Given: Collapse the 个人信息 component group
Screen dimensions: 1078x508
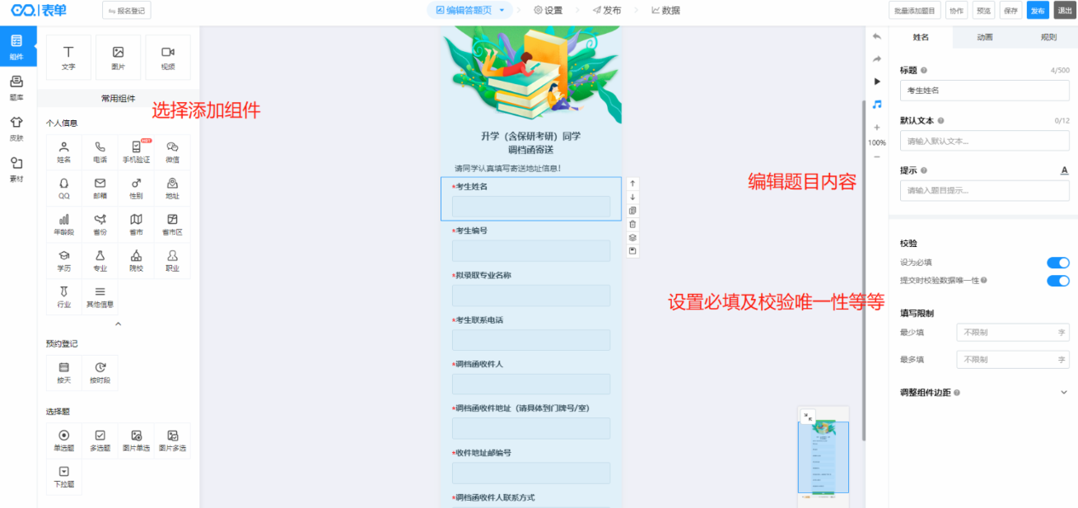Looking at the screenshot, I should (x=118, y=324).
